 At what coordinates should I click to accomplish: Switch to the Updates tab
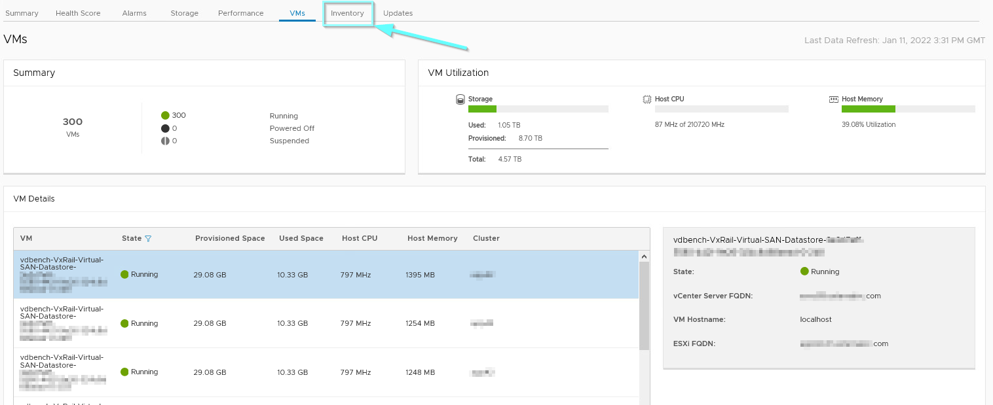pos(398,13)
